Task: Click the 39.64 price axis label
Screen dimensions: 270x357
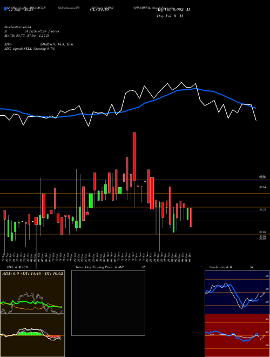Action: [x=263, y=187]
